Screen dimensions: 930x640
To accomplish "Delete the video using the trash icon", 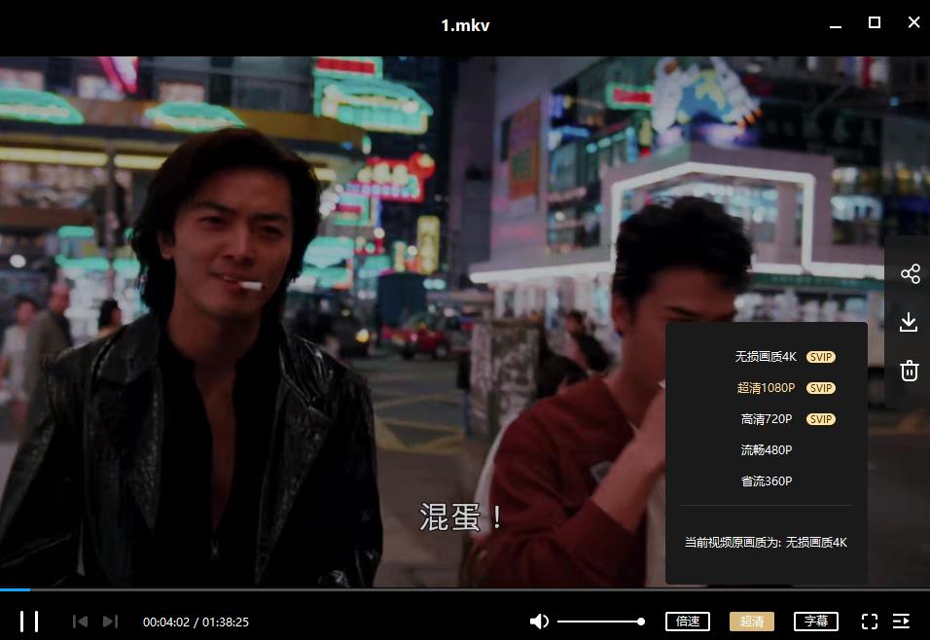I will pyautogui.click(x=910, y=371).
